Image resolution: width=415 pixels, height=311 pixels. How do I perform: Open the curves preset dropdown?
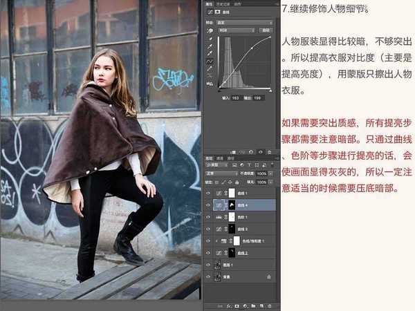click(x=246, y=22)
